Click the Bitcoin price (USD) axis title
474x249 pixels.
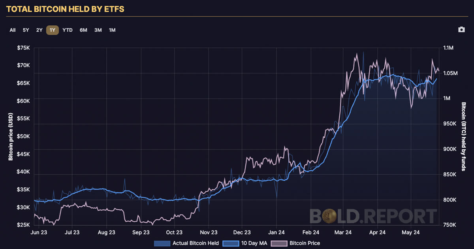click(x=11, y=136)
